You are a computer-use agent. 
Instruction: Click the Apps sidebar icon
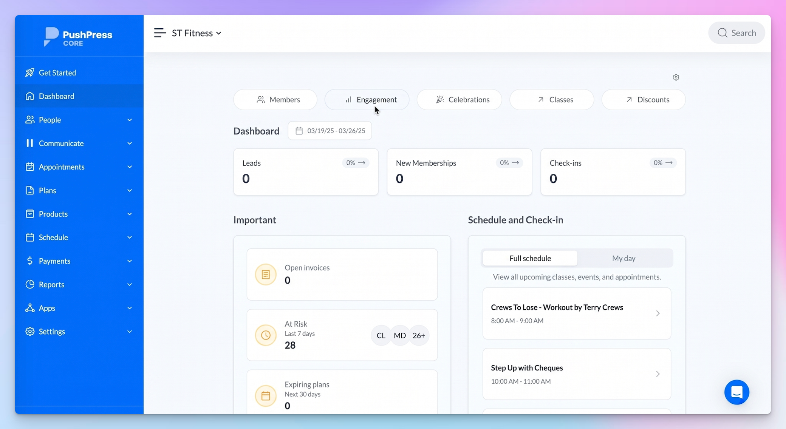click(x=29, y=308)
